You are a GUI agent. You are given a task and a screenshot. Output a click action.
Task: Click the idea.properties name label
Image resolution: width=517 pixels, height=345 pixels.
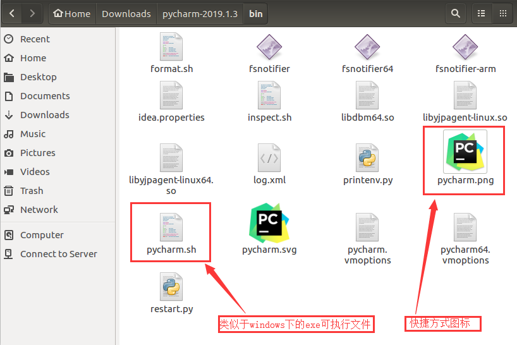[x=171, y=118]
